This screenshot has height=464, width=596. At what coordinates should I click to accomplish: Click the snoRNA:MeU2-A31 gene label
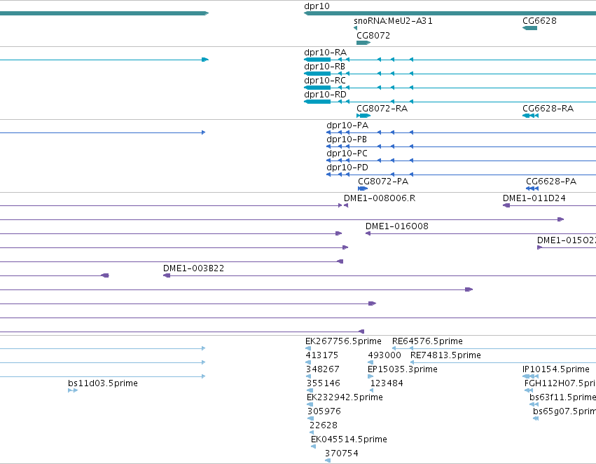click(x=393, y=21)
